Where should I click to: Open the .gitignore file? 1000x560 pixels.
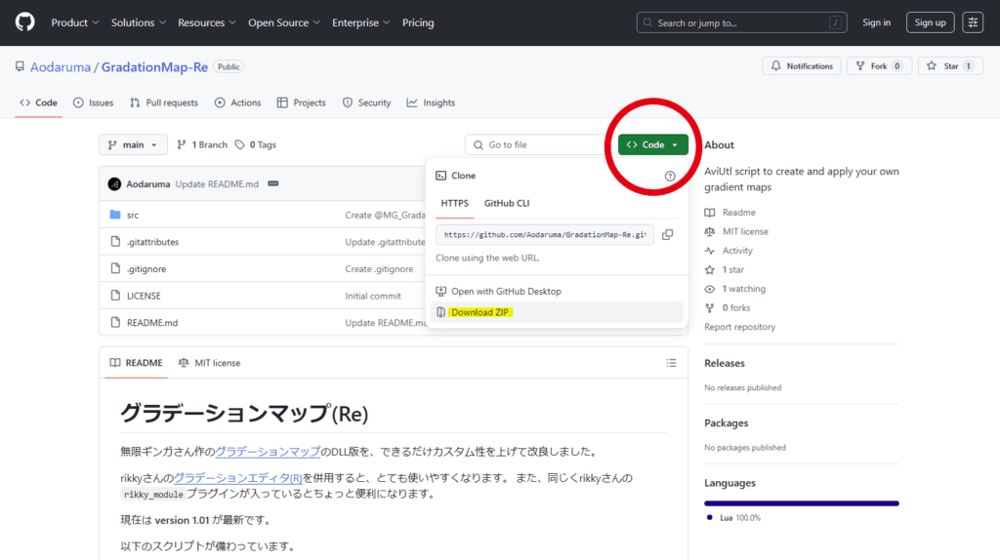146,269
